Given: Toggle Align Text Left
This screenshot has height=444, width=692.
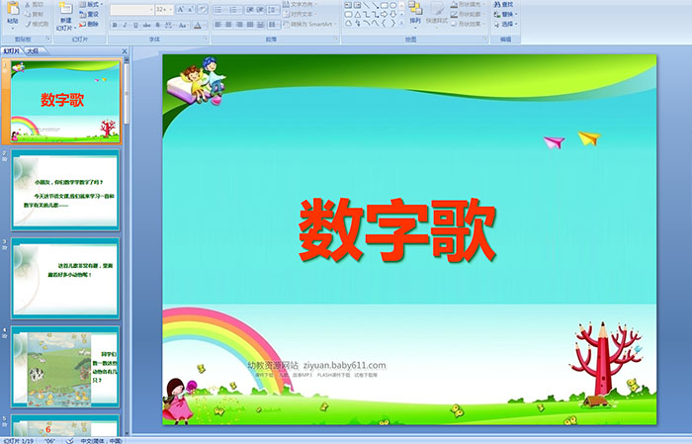Looking at the screenshot, I should click(x=218, y=25).
